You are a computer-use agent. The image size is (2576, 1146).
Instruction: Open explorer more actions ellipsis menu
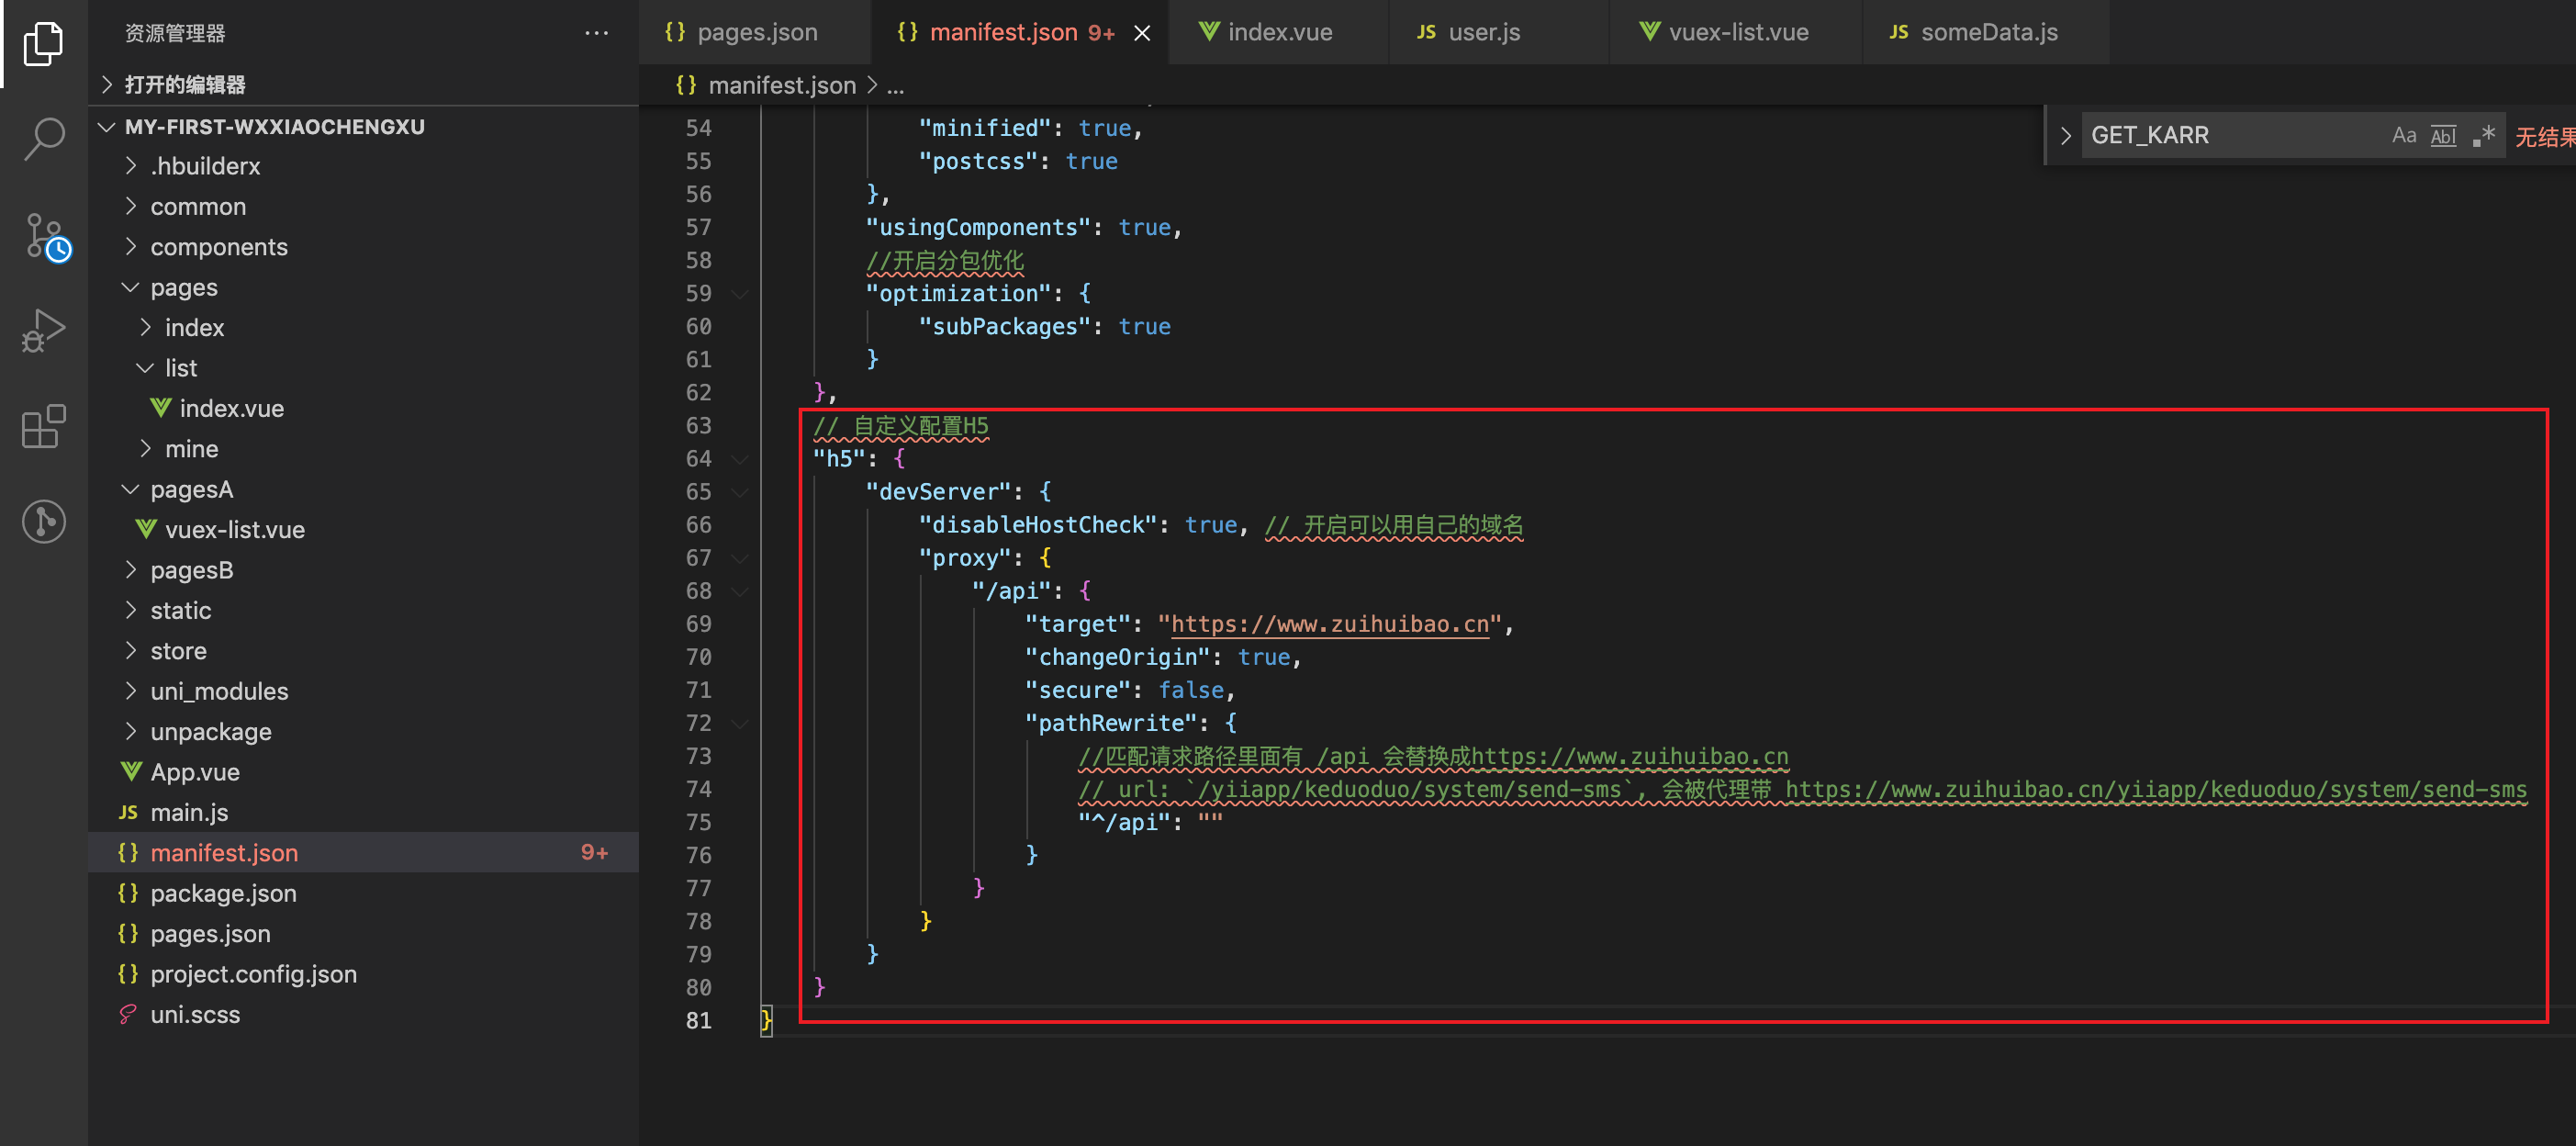click(596, 33)
